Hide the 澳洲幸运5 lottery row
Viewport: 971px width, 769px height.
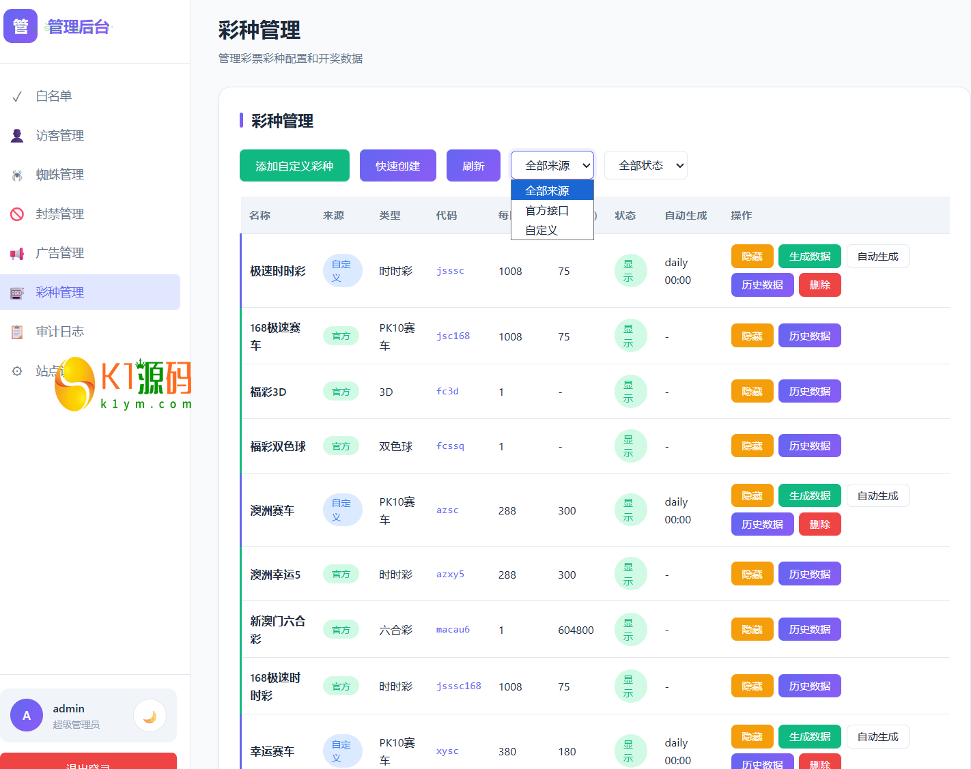pos(752,574)
